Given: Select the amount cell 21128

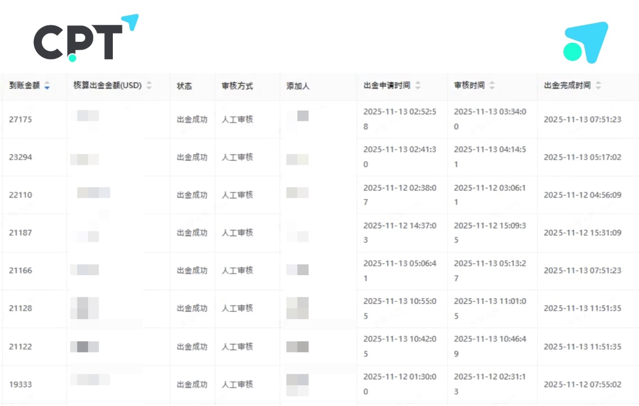Looking at the screenshot, I should 20,308.
